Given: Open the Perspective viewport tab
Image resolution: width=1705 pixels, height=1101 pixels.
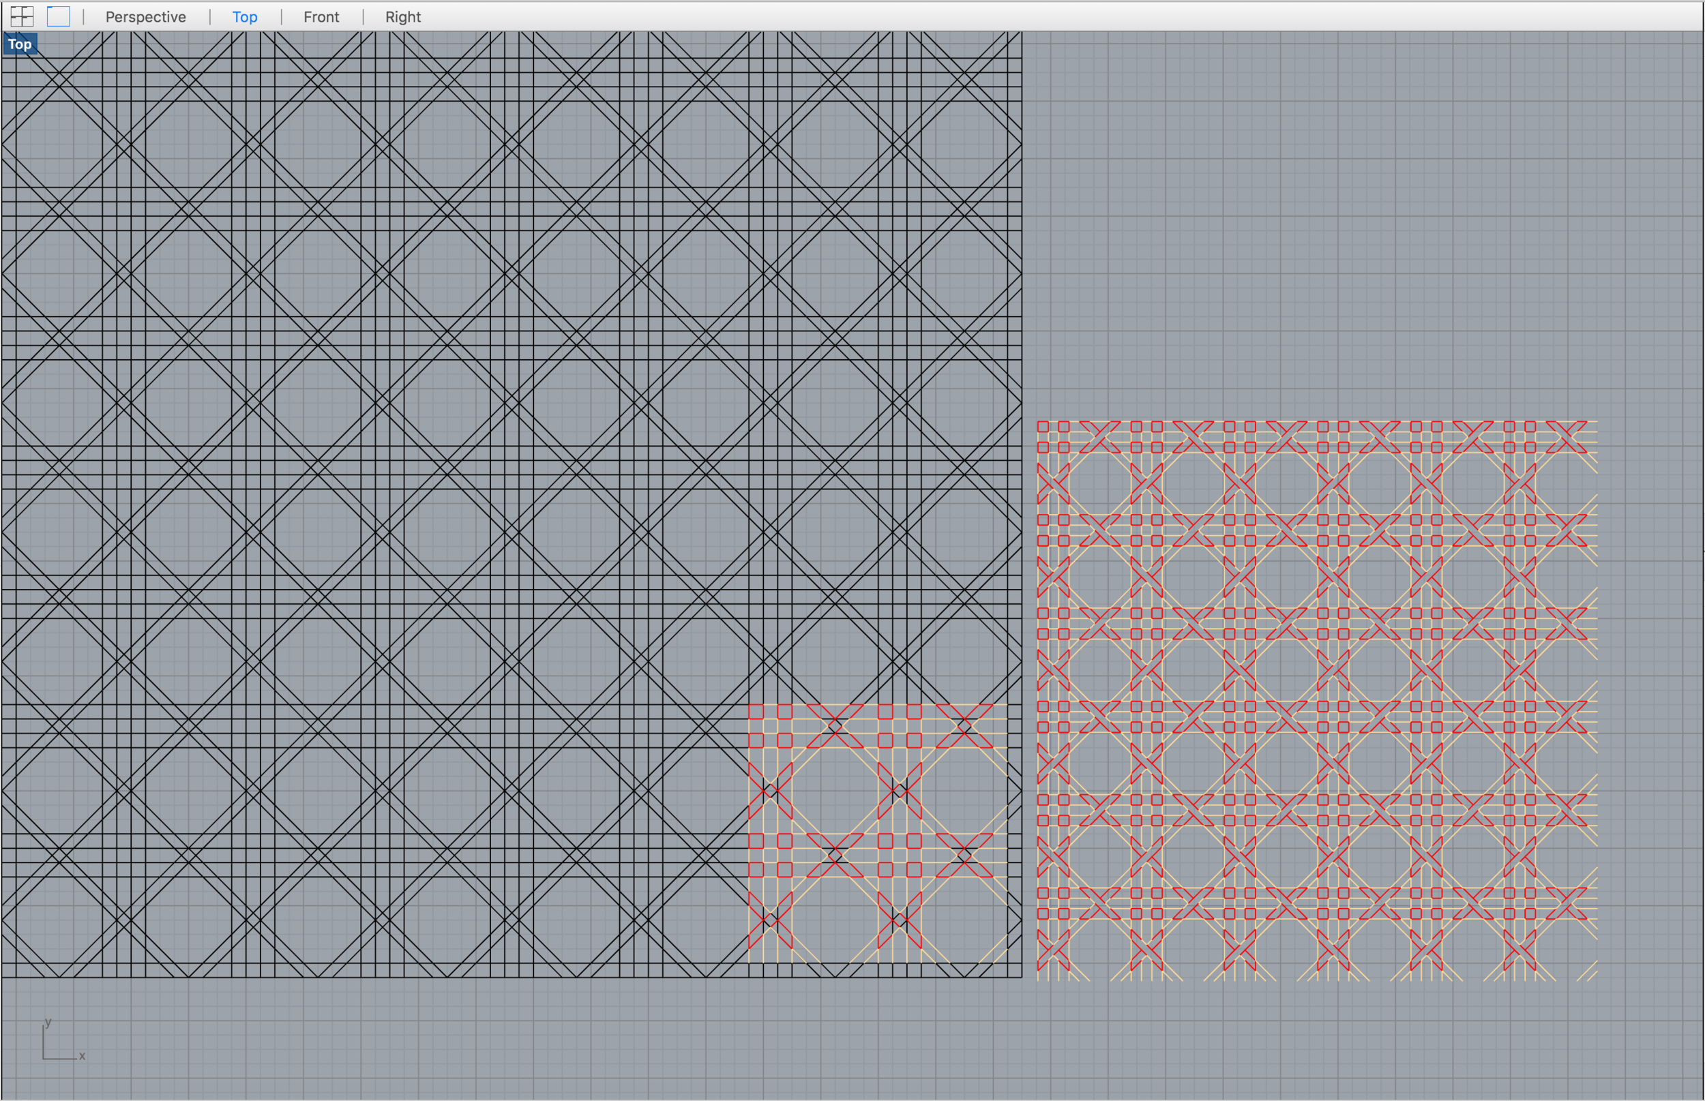Looking at the screenshot, I should click(x=146, y=17).
